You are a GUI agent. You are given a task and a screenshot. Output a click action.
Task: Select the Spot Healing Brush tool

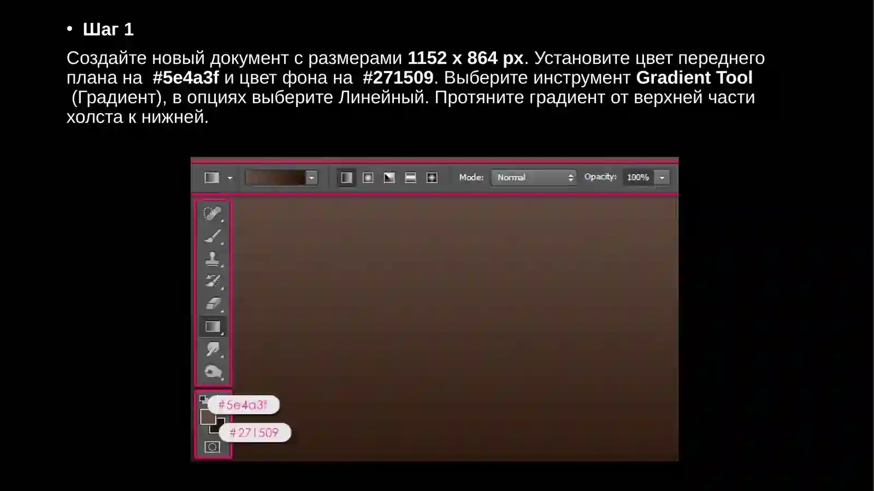pos(212,213)
